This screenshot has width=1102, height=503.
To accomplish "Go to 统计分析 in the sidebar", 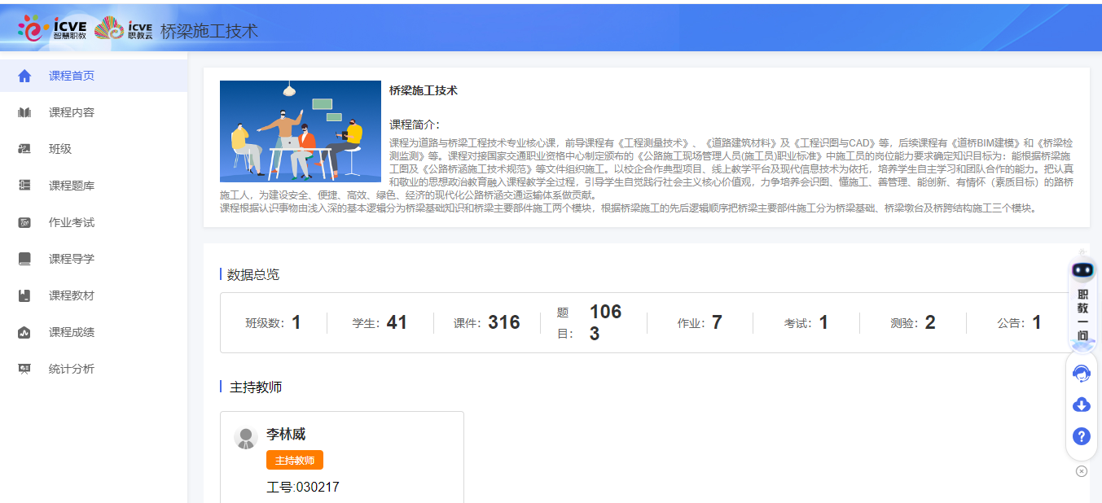I will pos(72,369).
